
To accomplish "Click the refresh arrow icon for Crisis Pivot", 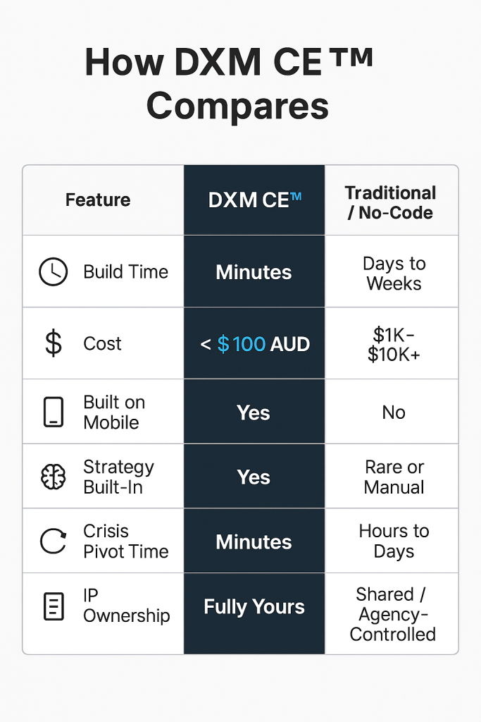I will (x=54, y=541).
